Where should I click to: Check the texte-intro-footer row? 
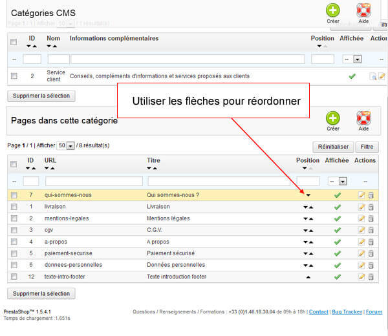[14, 277]
